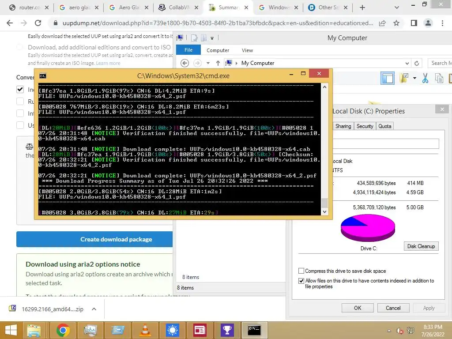Share this page from Chrome address bar

tap(382, 23)
